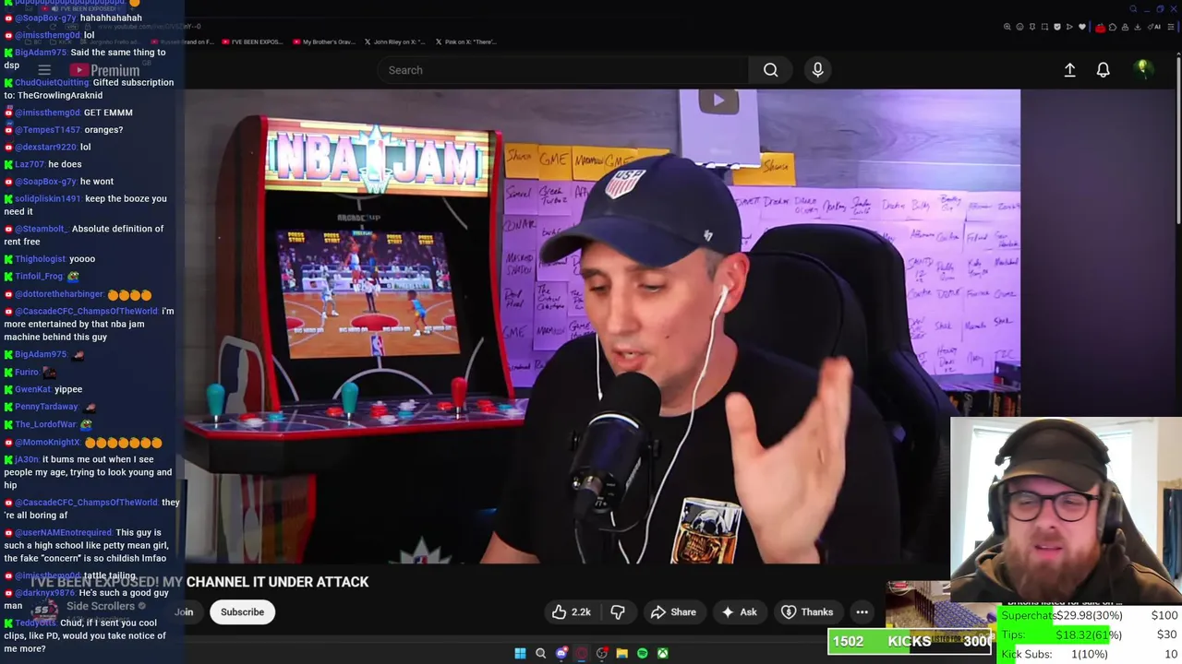Click chat username @MomoKnightX
1182x664 pixels.
(x=47, y=443)
